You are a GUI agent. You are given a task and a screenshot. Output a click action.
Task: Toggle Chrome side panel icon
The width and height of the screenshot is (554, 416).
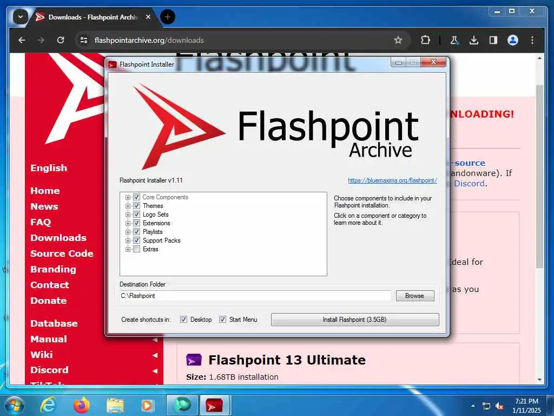coord(493,40)
